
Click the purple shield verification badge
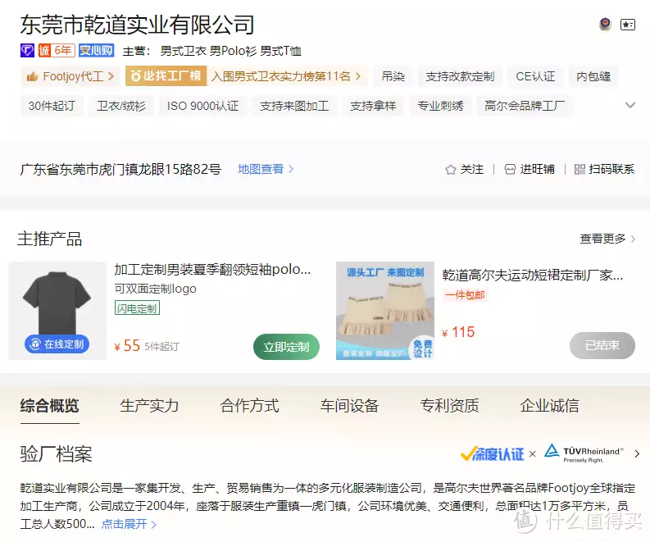click(x=27, y=51)
